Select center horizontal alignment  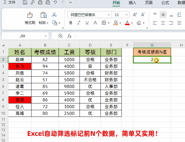[163, 23]
